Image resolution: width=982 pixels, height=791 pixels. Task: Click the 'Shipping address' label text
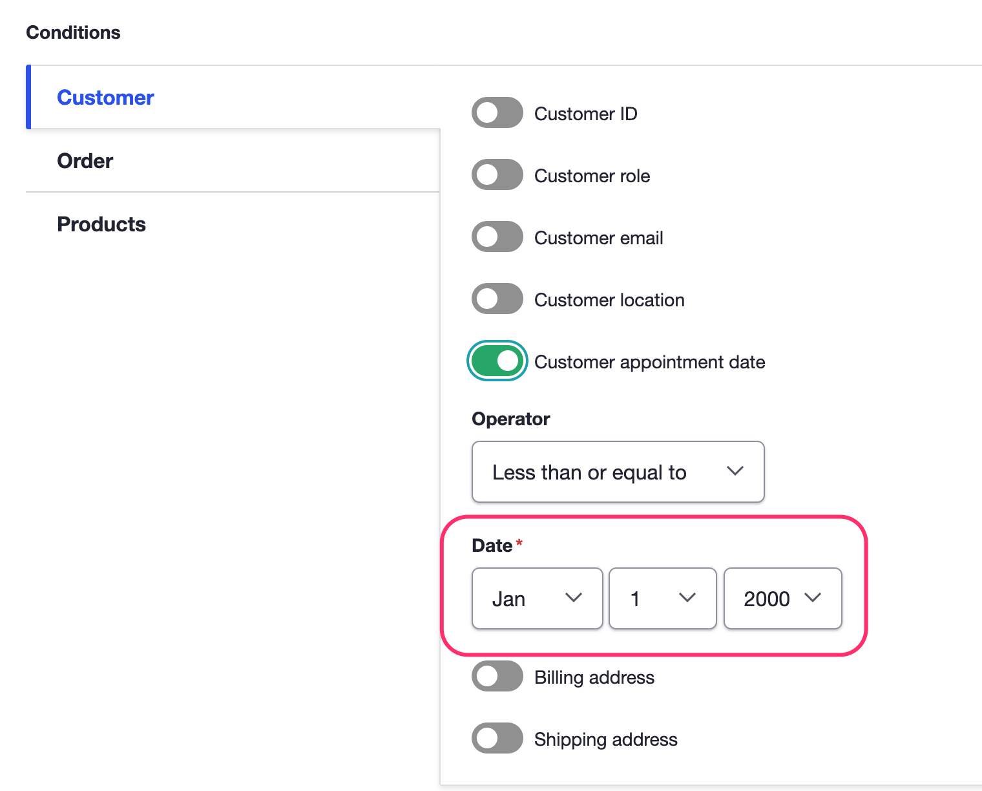coord(605,739)
